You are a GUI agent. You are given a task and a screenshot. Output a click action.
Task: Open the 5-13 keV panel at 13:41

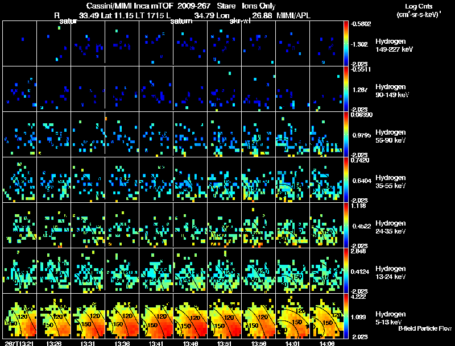point(156,316)
